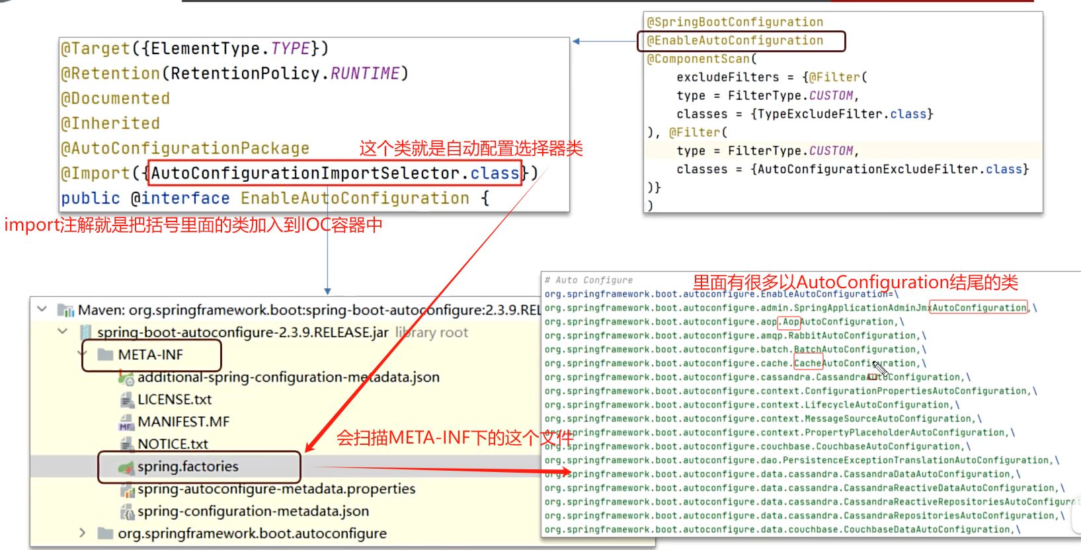The image size is (1081, 550).
Task: Collapse the spring-boot-autoconfigure-2.3.9.RELEASE.jar node
Action: pos(63,331)
